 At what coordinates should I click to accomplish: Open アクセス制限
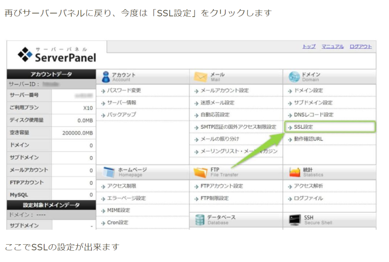tap(122, 186)
